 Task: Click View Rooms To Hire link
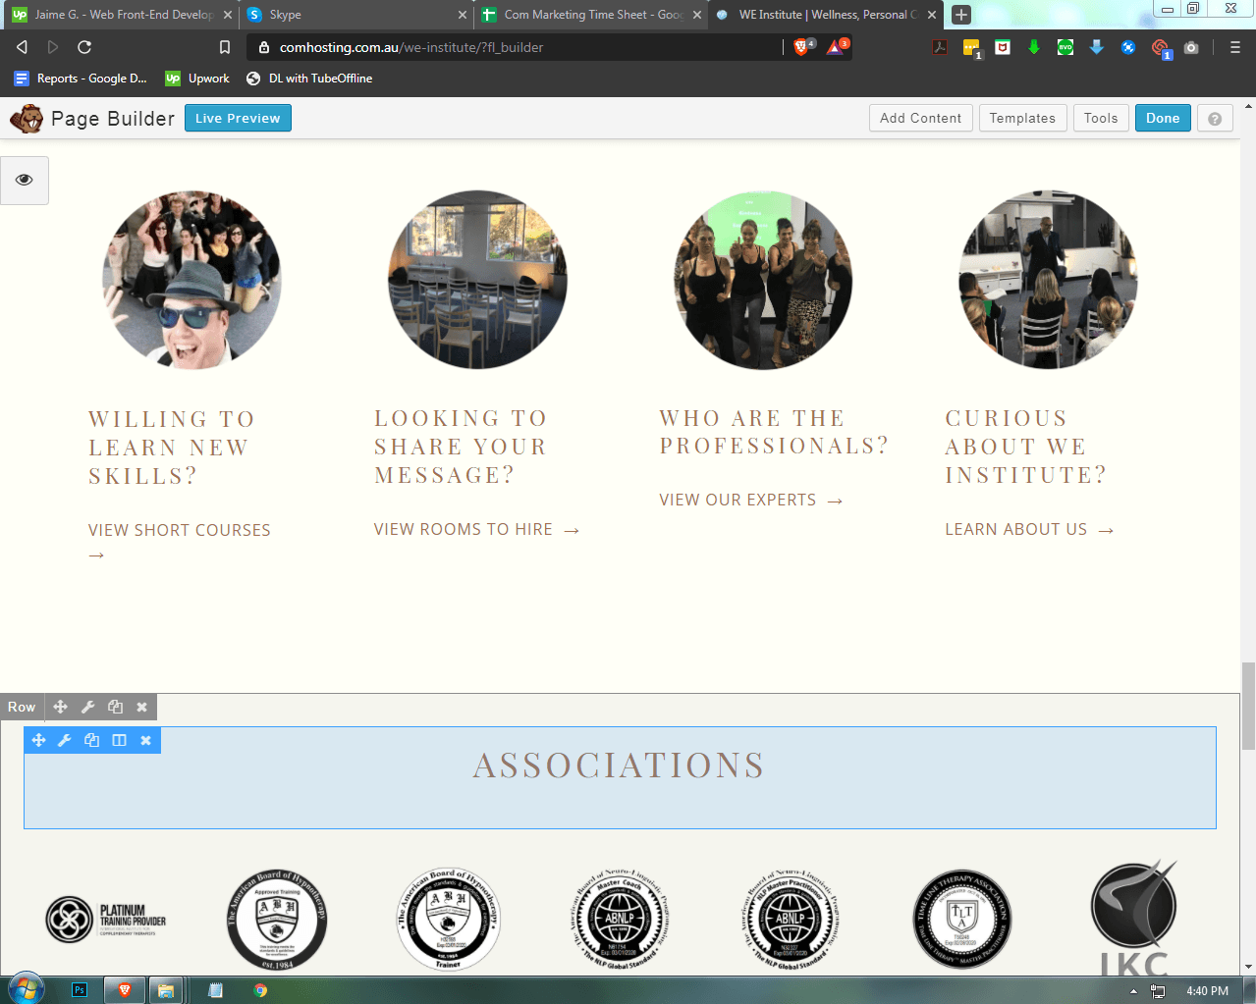click(476, 530)
